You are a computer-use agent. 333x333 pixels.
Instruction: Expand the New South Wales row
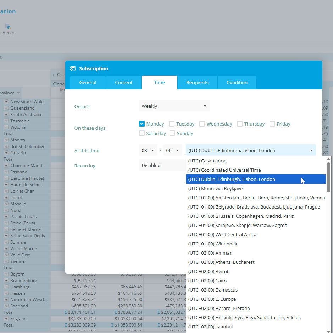pos(6,102)
